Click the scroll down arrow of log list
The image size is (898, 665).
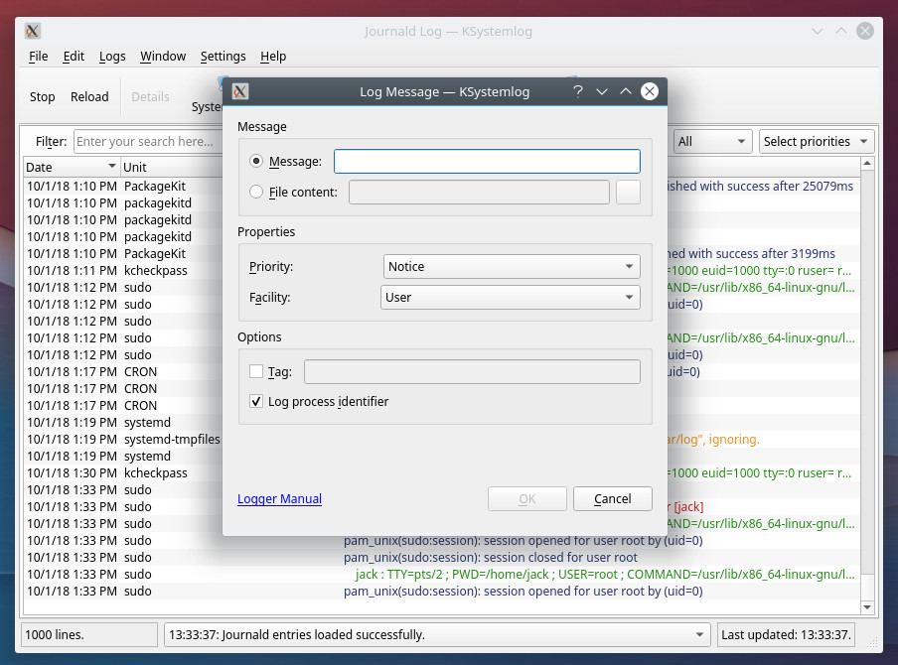coord(867,607)
